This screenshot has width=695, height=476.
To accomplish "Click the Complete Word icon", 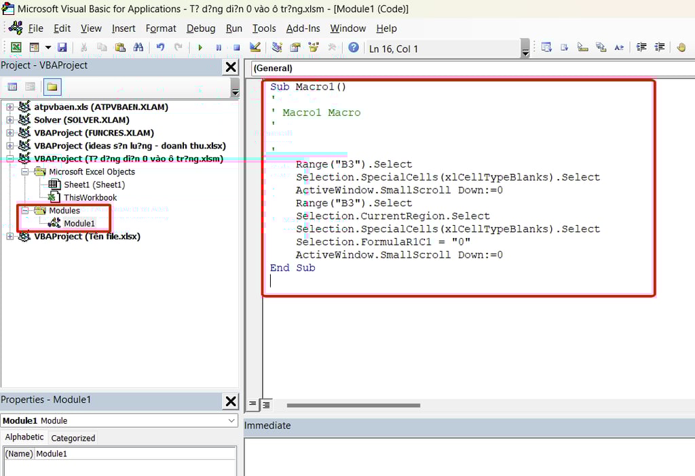I will pyautogui.click(x=619, y=47).
